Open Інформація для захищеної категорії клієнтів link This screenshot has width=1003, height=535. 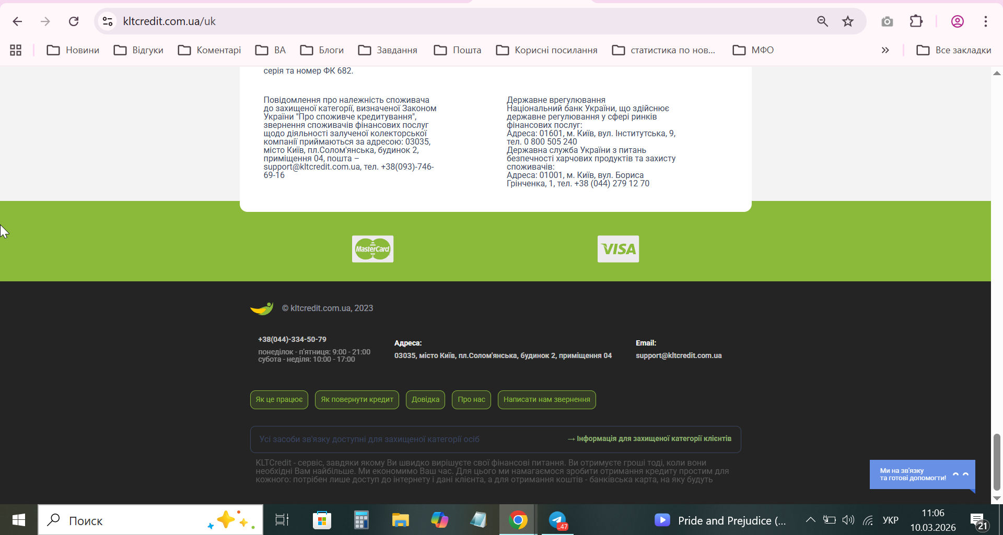[x=649, y=439]
